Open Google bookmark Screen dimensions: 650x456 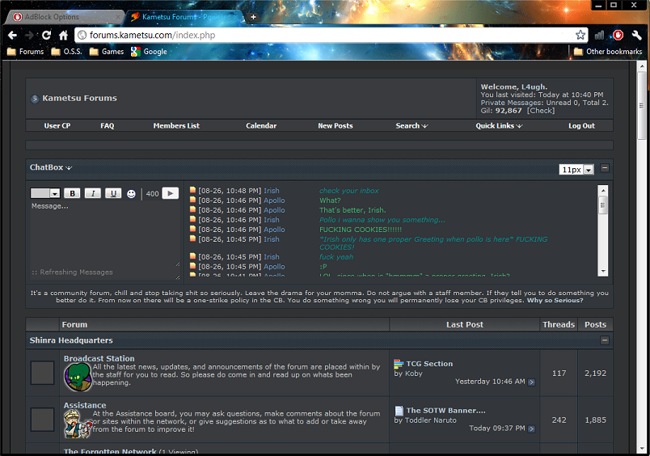point(149,52)
